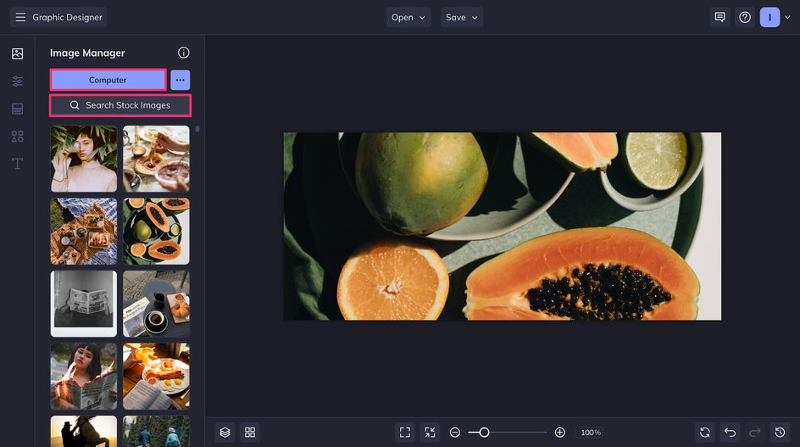The image size is (800, 447).
Task: Open the Graphics elements sidebar tab
Action: tap(17, 137)
